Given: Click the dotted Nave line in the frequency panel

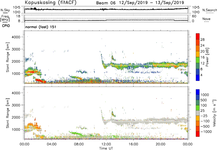Looking at the screenshot, I should point(106,18).
